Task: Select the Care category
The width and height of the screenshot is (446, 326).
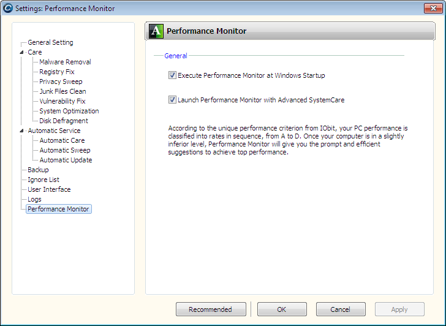Action: click(35, 52)
